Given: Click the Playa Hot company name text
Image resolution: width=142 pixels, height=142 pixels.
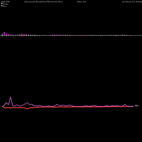Looking at the screenshot, I should point(82,2).
